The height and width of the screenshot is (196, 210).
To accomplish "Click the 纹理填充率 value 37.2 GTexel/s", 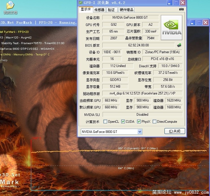I will point(168,73).
